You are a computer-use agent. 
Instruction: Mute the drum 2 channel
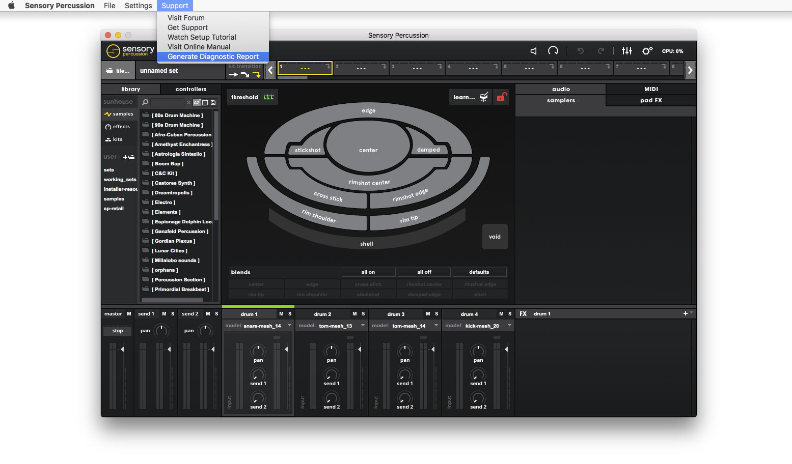(x=354, y=314)
